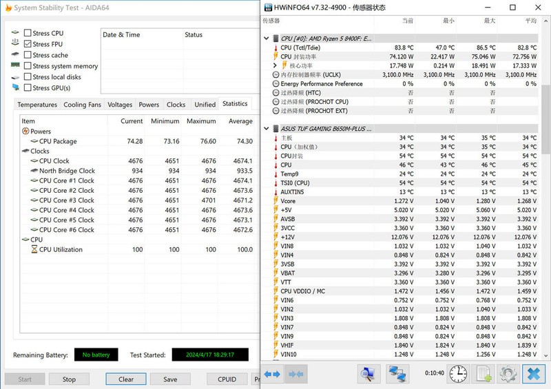Screen dimensions: 551x389
Task: Click the clock reset timer icon in HWiNFO
Action: click(x=458, y=374)
